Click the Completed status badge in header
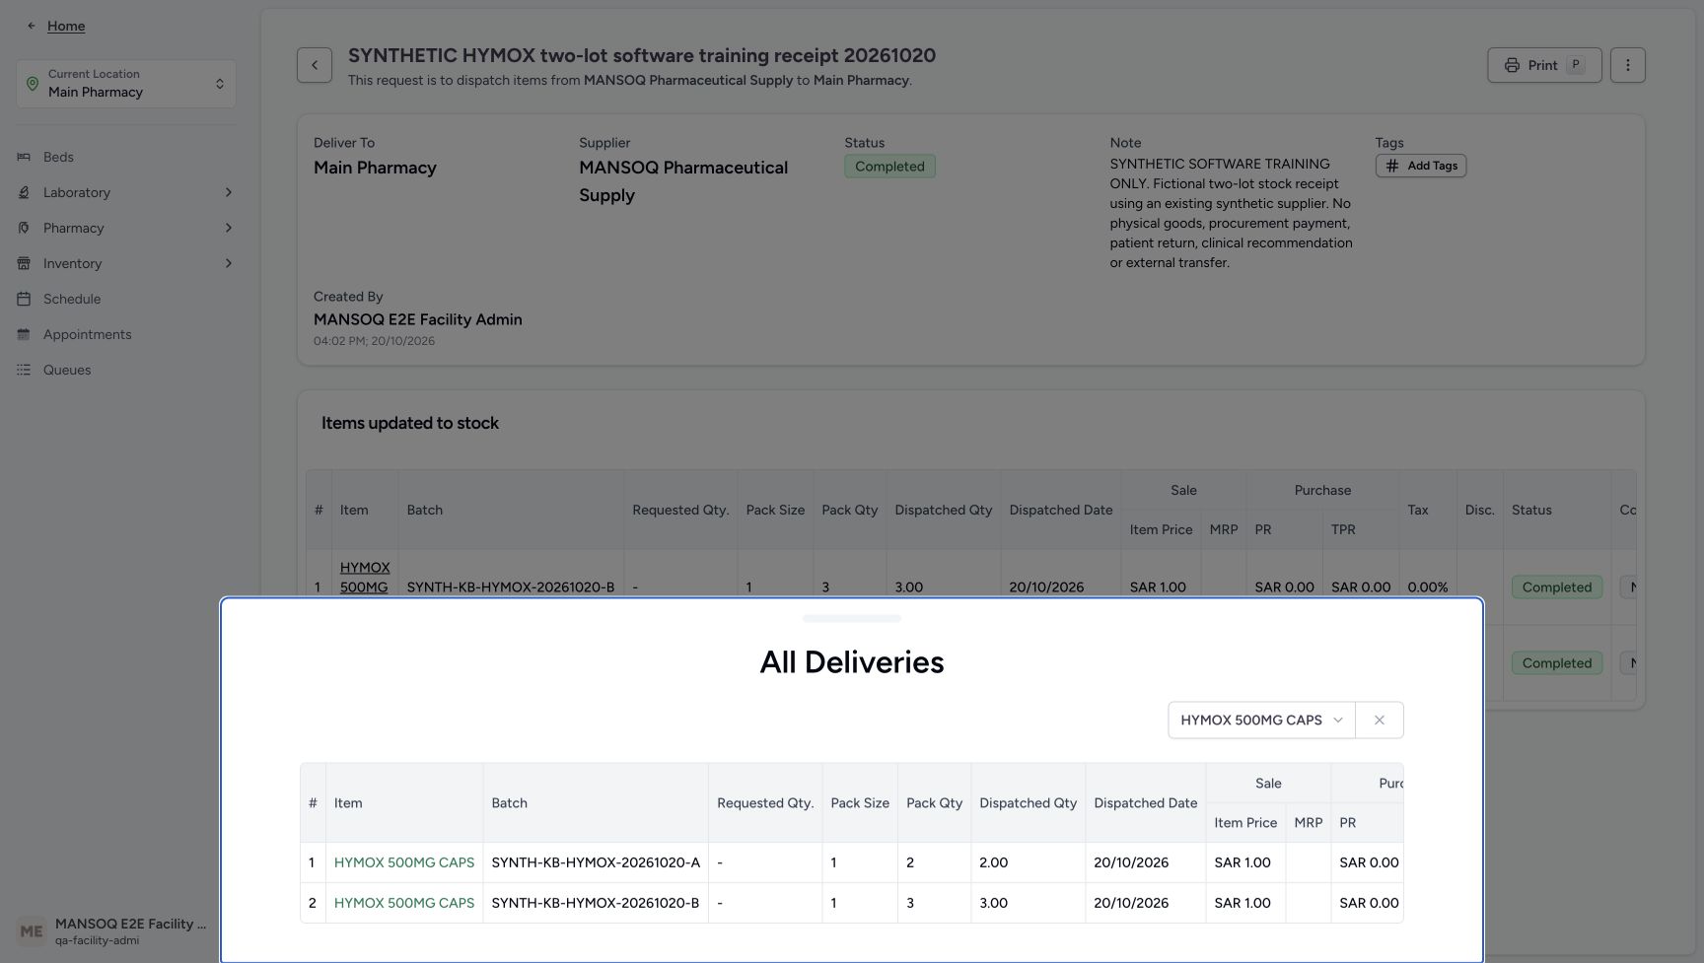Viewport: 1704px width, 963px height. [889, 167]
